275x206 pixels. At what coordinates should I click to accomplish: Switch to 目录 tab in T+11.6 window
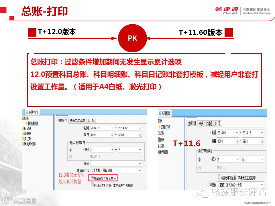[218, 124]
